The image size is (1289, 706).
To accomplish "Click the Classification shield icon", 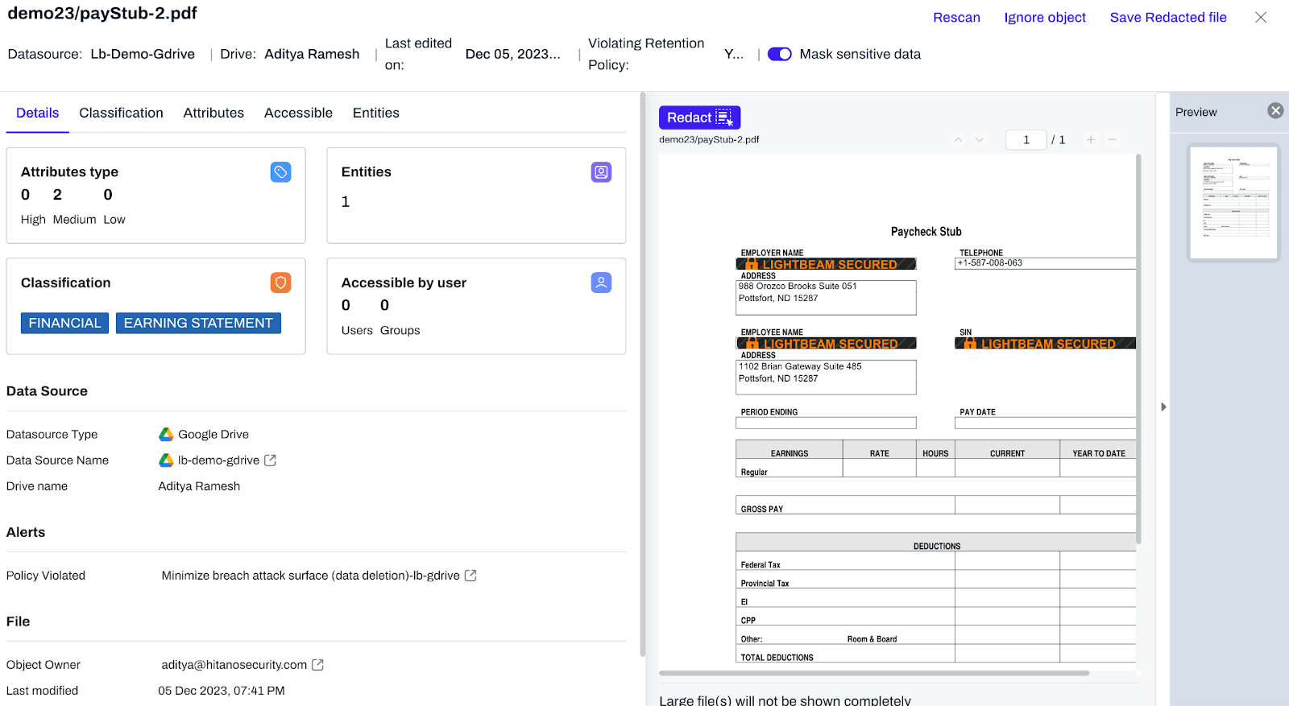I will tap(280, 283).
